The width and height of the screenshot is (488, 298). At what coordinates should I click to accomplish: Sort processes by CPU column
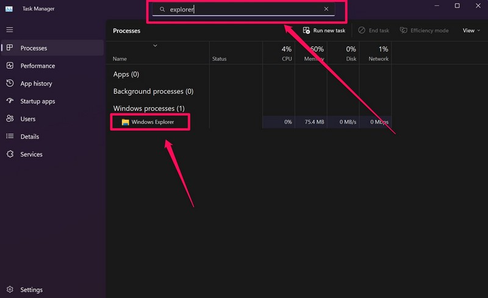point(286,54)
